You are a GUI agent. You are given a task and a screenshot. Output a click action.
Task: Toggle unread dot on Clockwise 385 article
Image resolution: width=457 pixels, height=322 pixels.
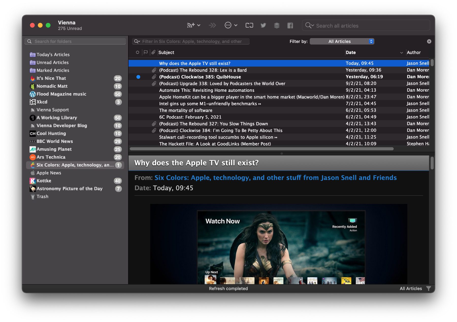[138, 77]
